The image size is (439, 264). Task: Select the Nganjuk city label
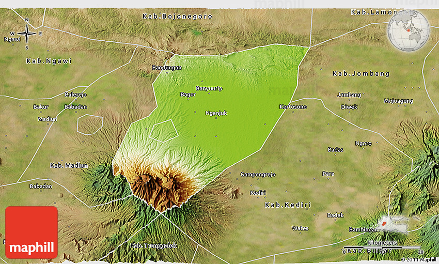[216, 113]
